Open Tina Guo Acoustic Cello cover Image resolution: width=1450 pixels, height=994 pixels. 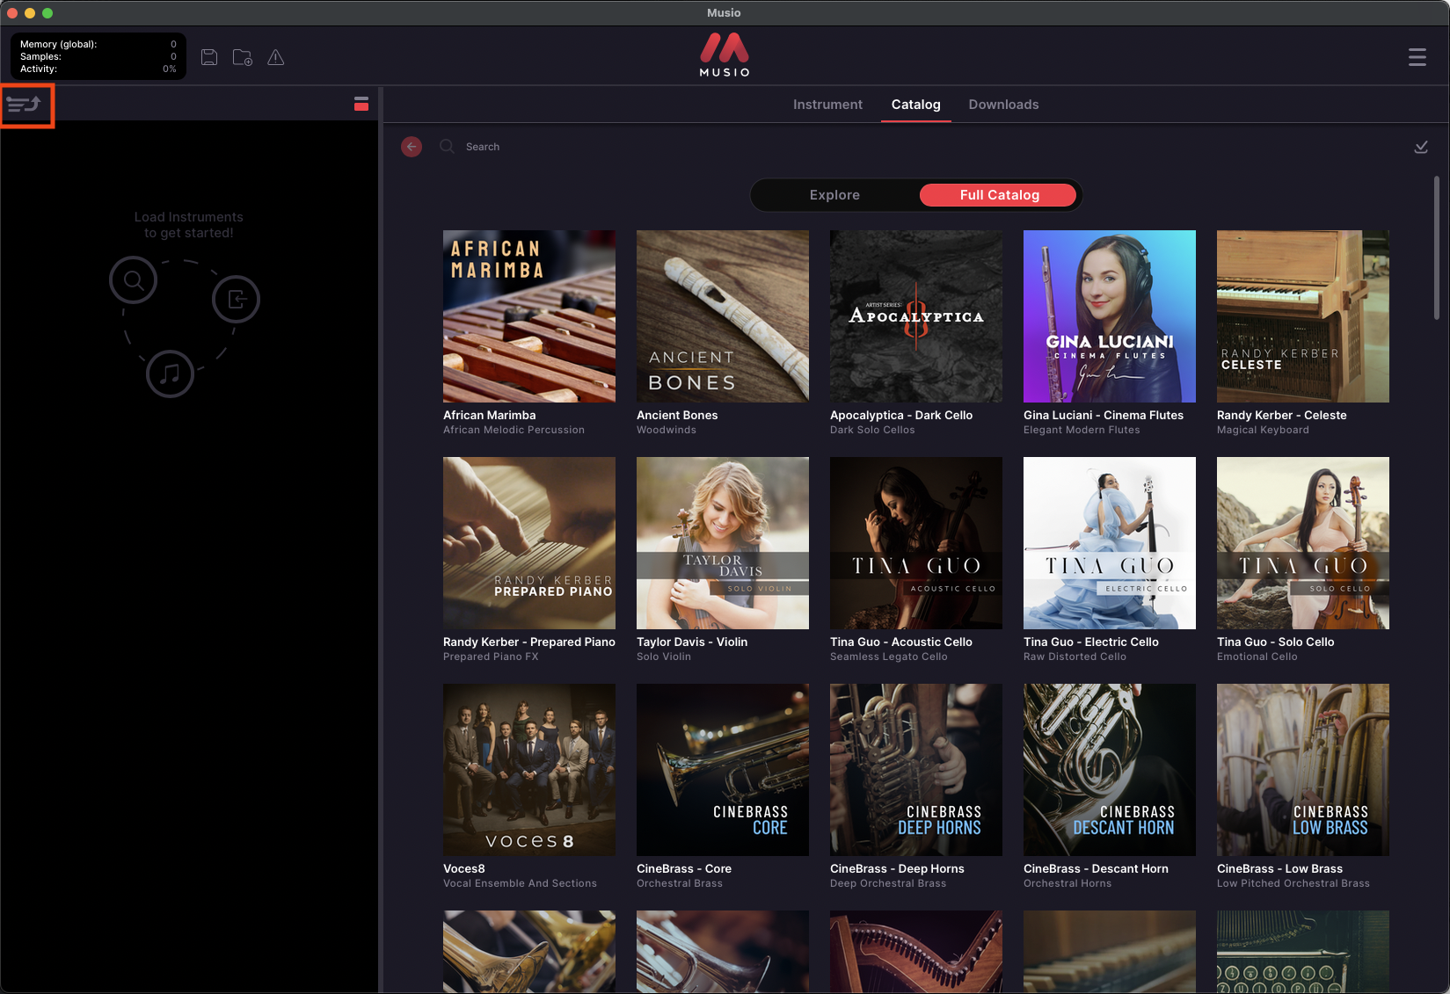(916, 543)
